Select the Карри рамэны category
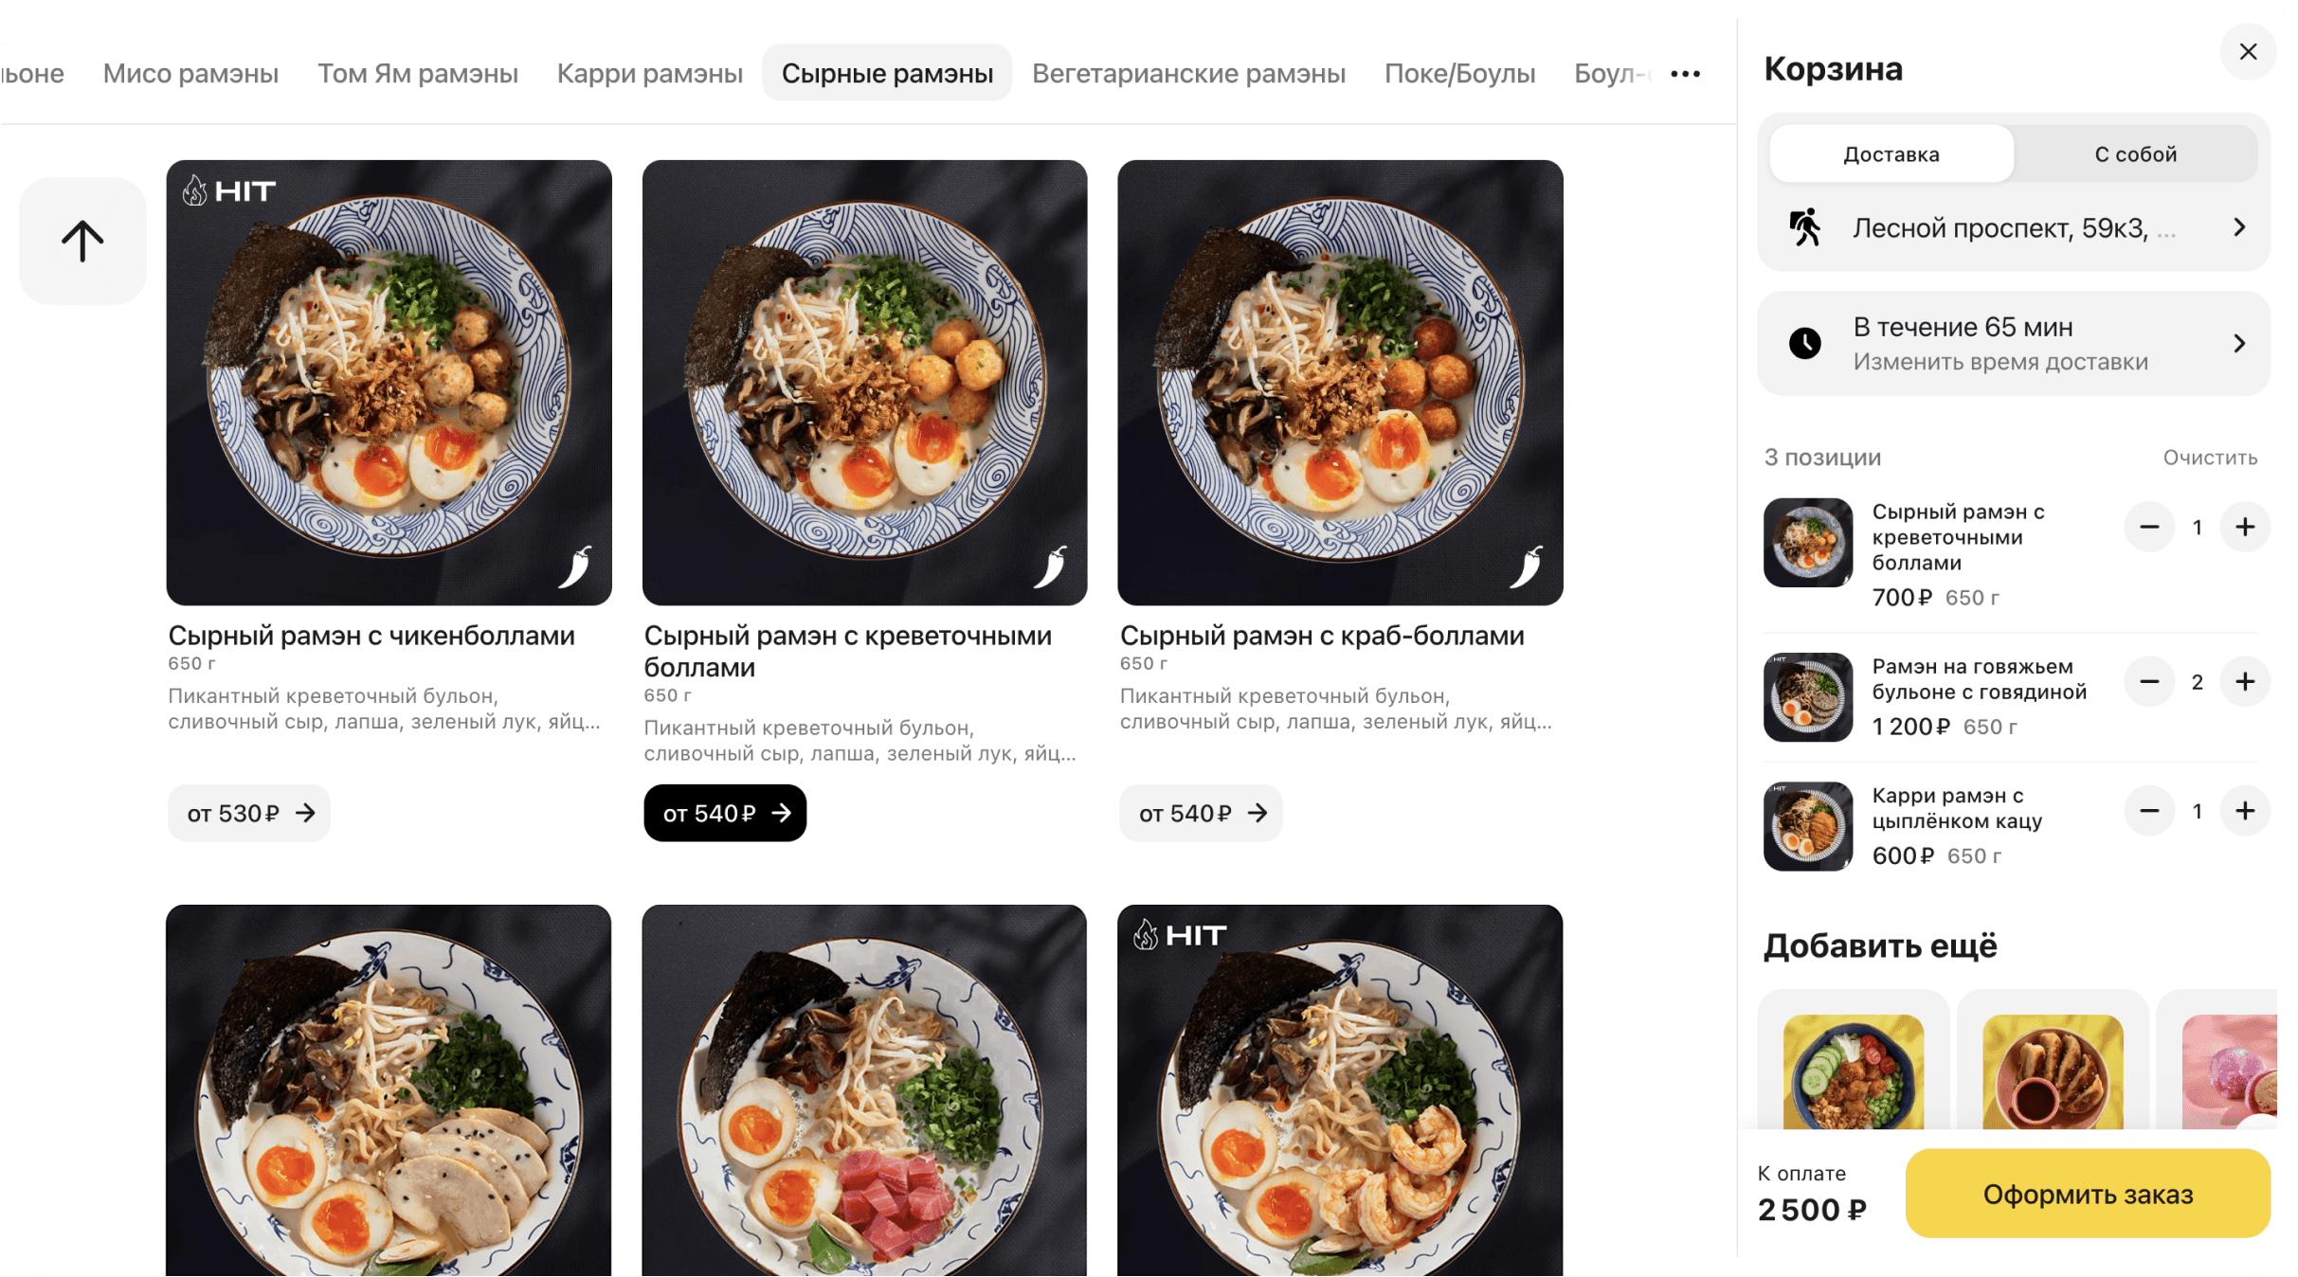Viewport: 2298px width, 1277px height. (649, 74)
